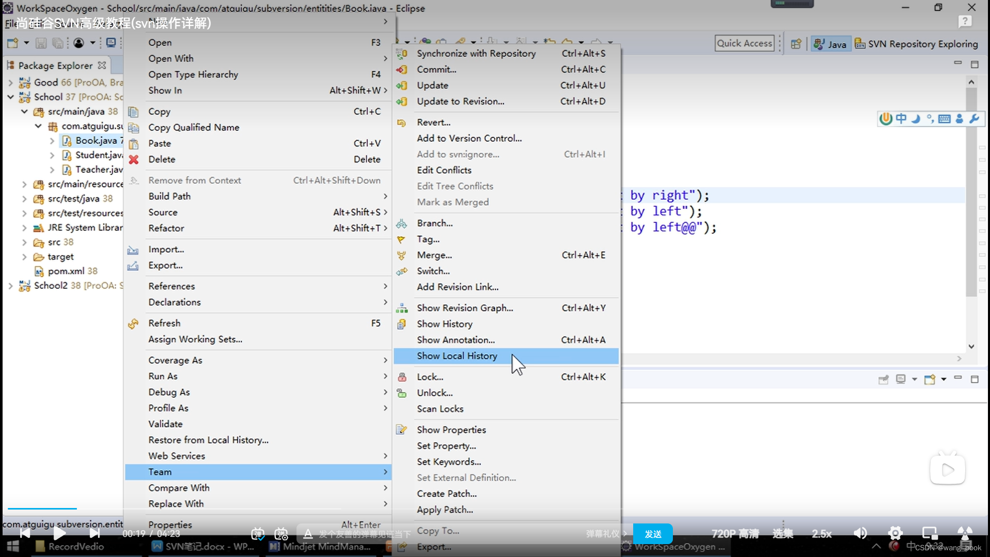990x557 pixels.
Task: Open Compare With submenu
Action: (258, 488)
